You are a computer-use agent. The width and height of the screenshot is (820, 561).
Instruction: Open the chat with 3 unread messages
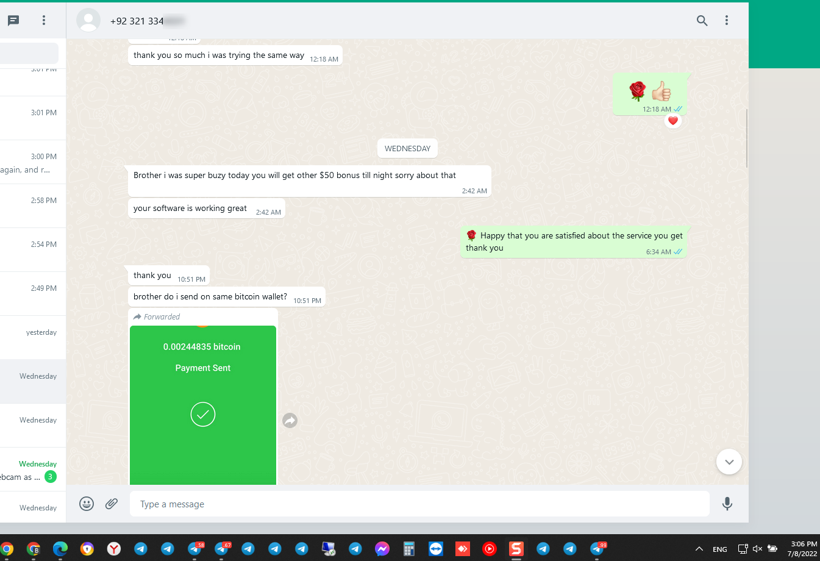point(33,470)
